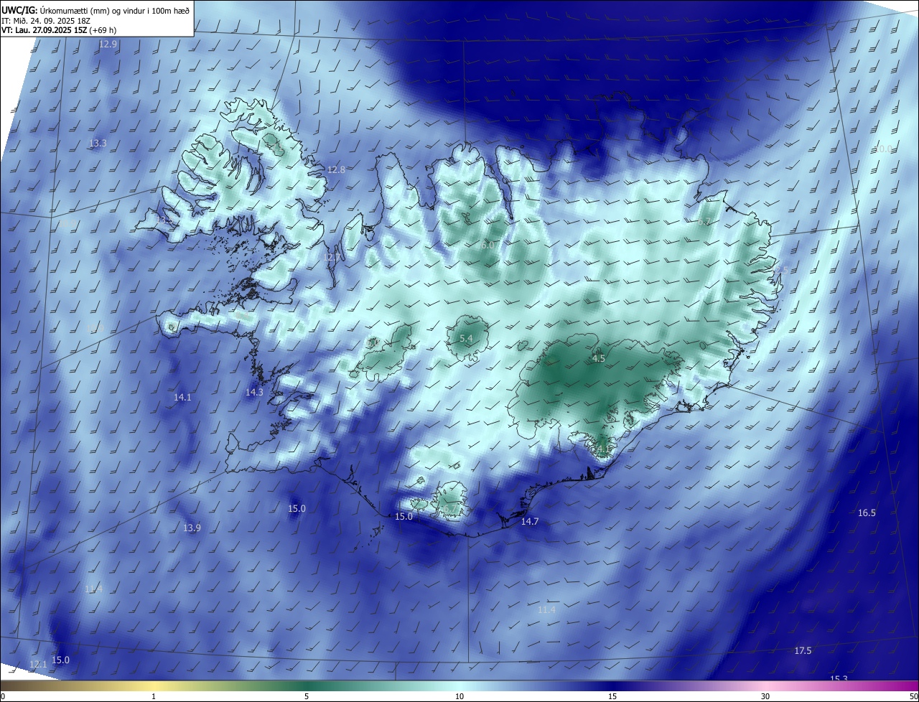
Task: Select the colour scale tick labelled 1
Action: (154, 696)
